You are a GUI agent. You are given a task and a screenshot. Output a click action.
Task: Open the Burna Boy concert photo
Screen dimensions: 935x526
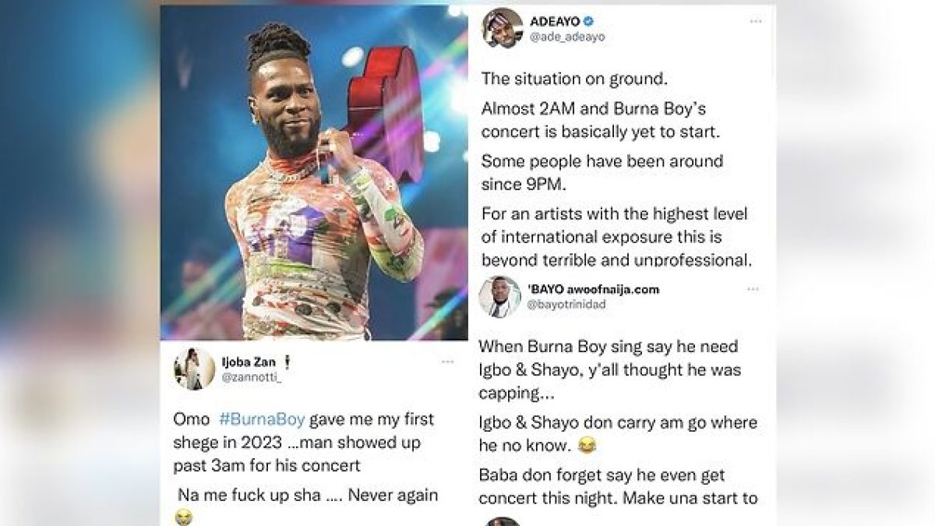pyautogui.click(x=314, y=173)
